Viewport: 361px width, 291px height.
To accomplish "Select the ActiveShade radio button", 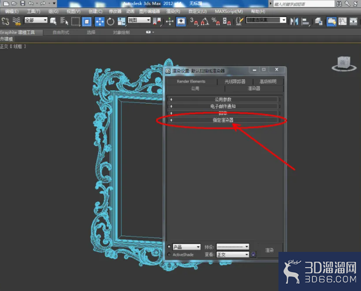I will [x=169, y=254].
